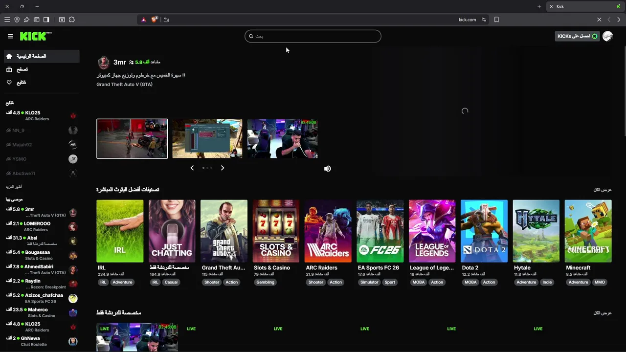Open recommended channel Azizos_chafchaa
Image resolution: width=626 pixels, height=352 pixels.
click(x=41, y=298)
